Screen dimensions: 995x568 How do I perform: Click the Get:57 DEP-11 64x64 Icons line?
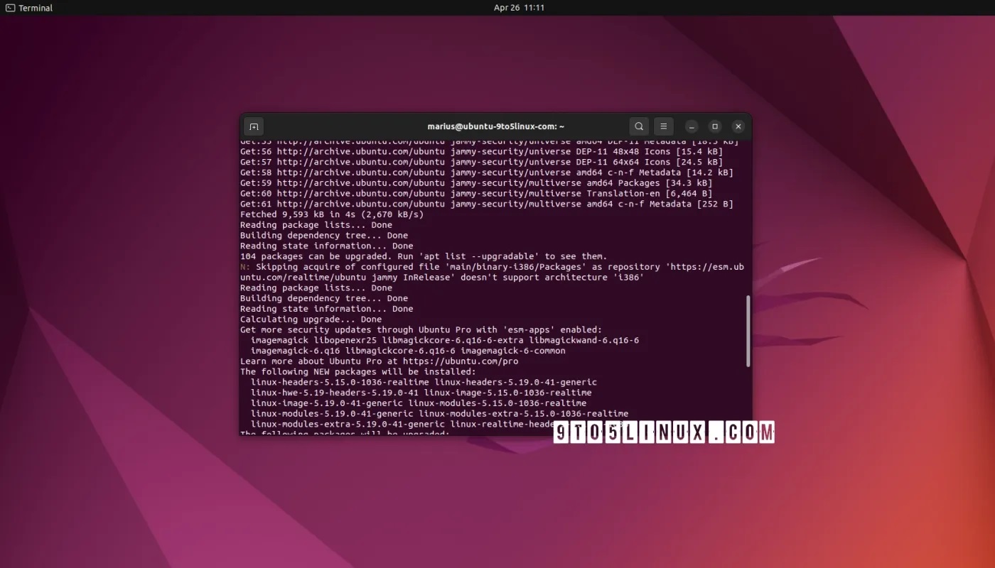481,162
